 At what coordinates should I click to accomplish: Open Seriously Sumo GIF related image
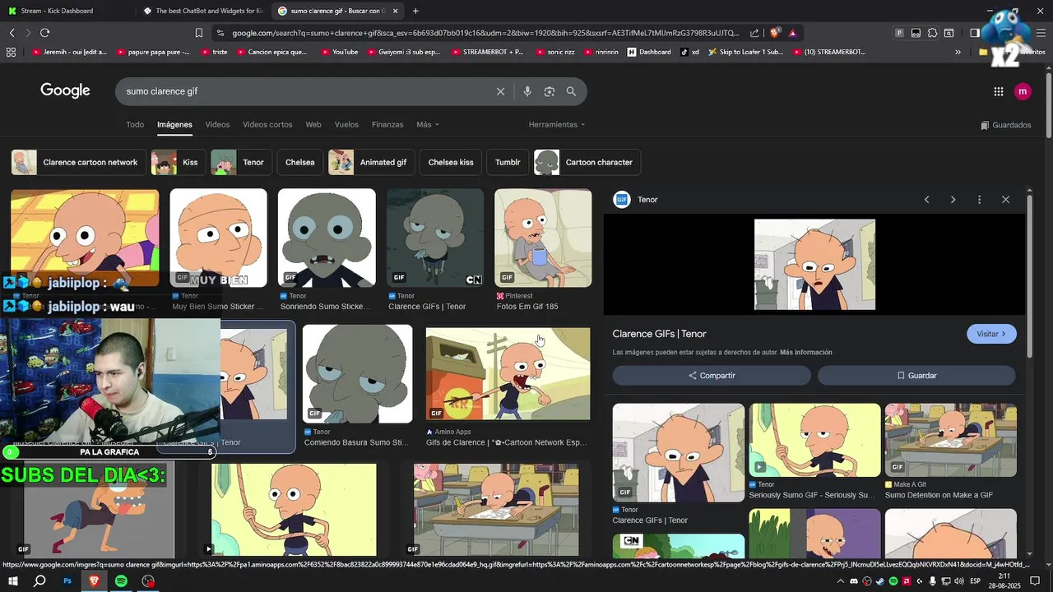[x=814, y=440]
